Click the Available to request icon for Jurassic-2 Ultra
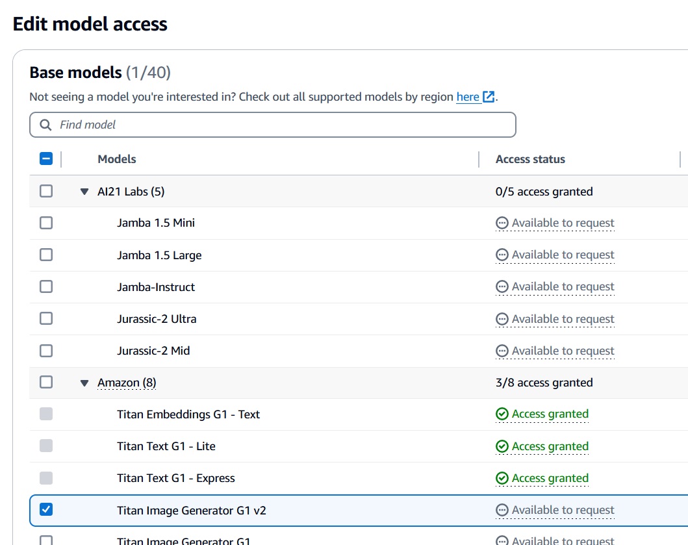This screenshot has height=545, width=688. [502, 319]
